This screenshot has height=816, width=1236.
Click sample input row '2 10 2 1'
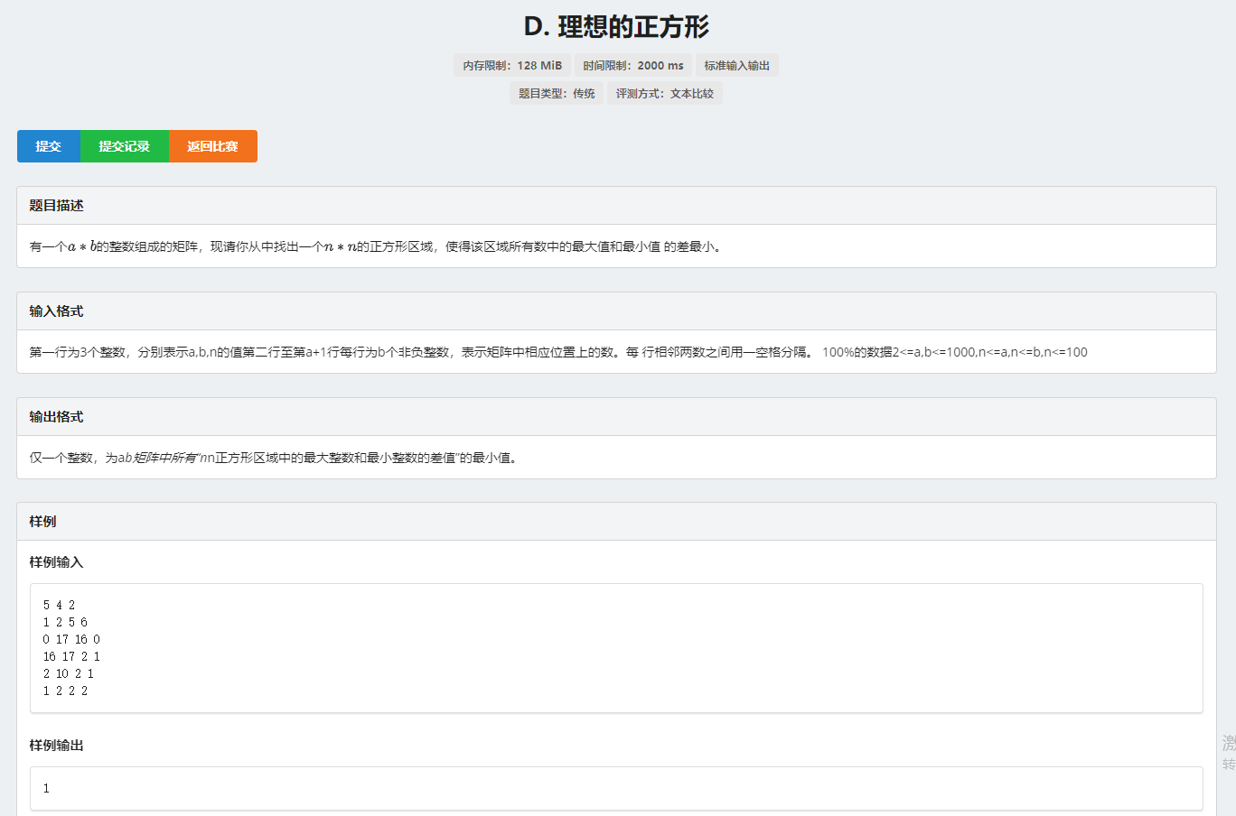69,673
